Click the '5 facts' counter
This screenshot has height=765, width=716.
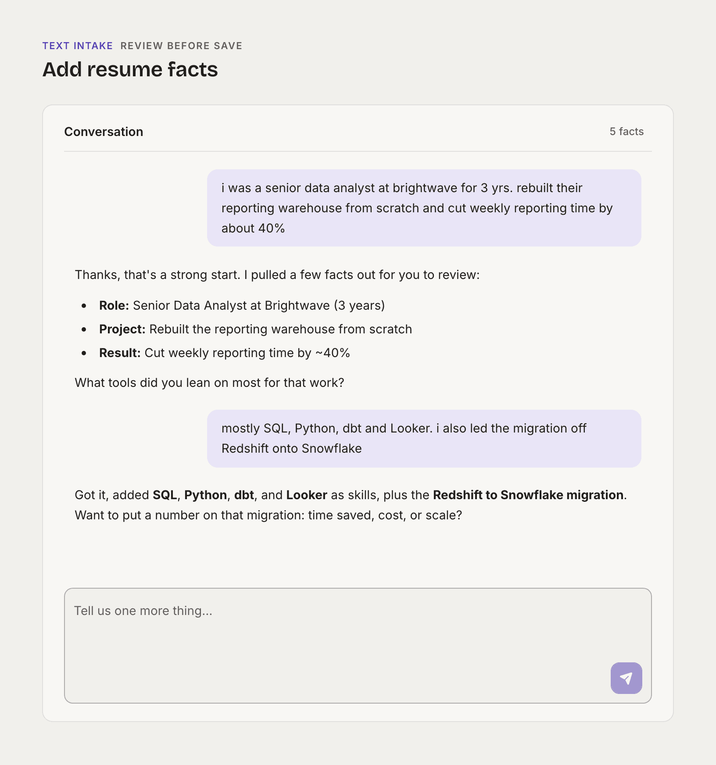pos(626,132)
